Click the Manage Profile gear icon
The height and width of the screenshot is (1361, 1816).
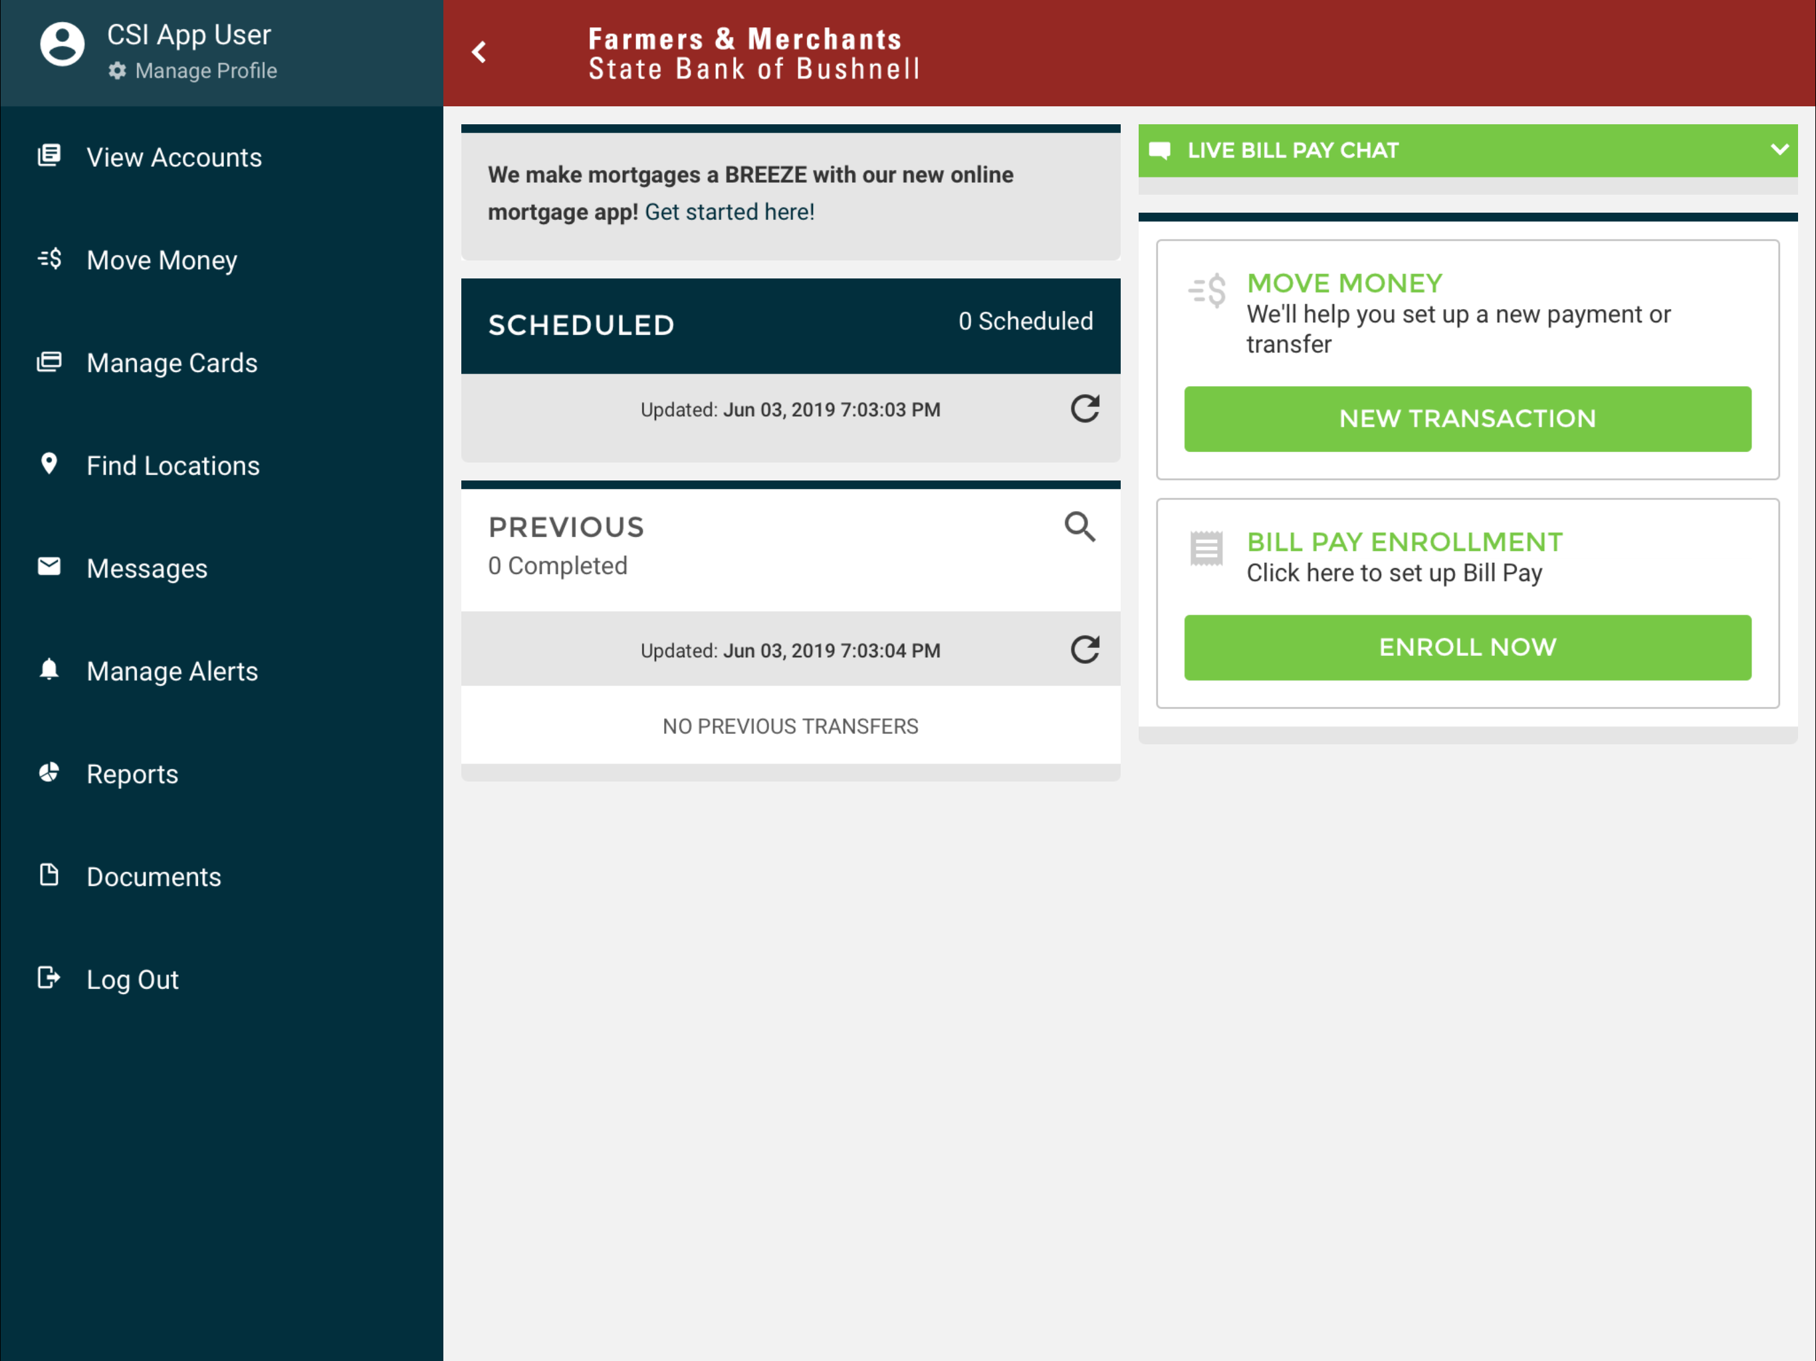pyautogui.click(x=118, y=70)
